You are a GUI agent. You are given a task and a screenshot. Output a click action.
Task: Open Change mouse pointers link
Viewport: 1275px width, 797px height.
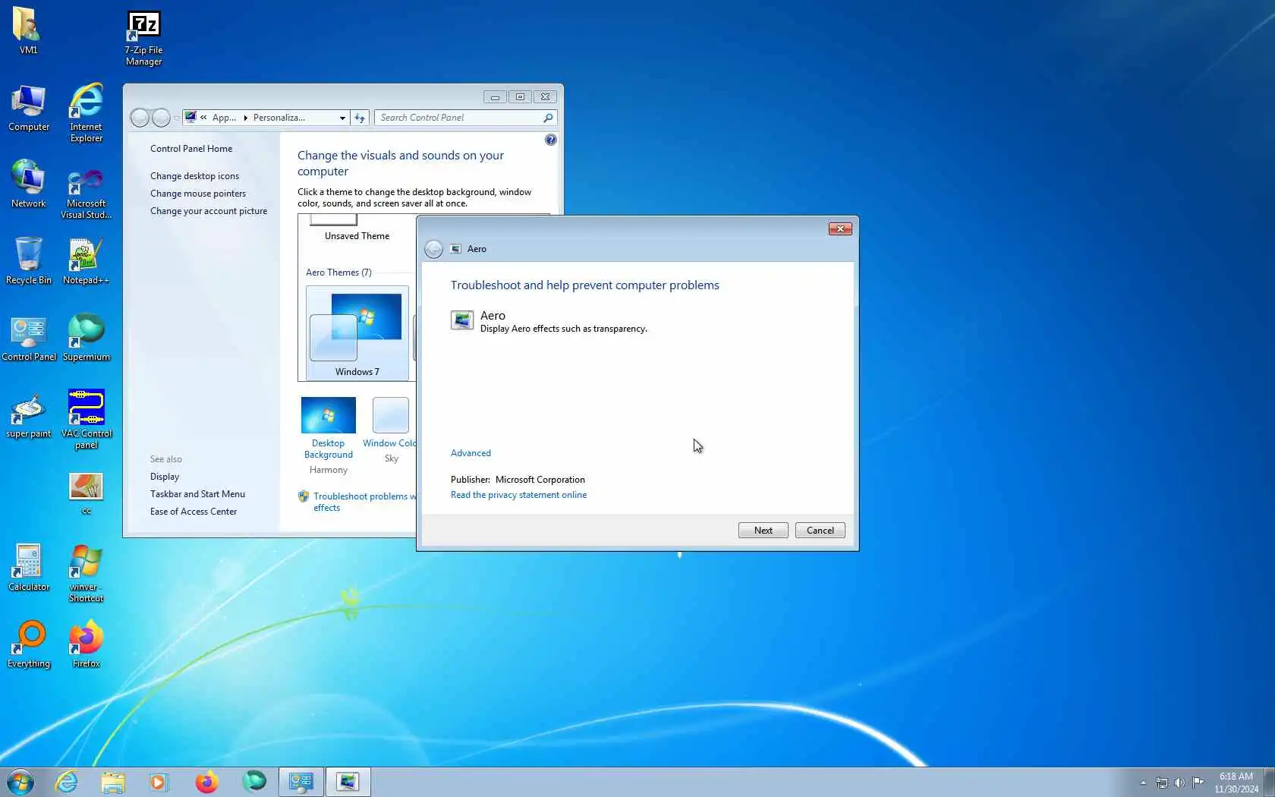click(198, 194)
